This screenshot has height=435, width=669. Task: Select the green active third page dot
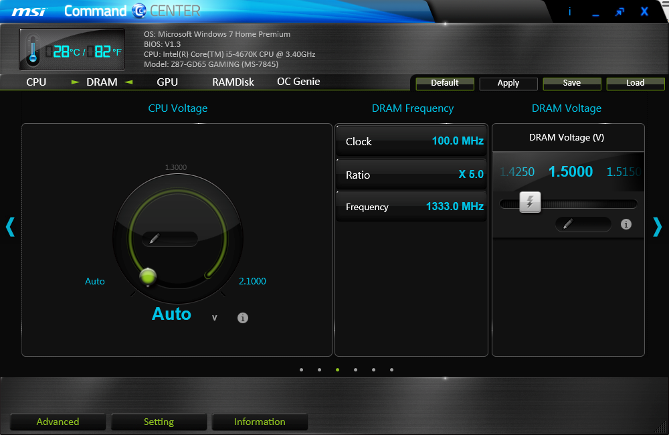point(337,369)
